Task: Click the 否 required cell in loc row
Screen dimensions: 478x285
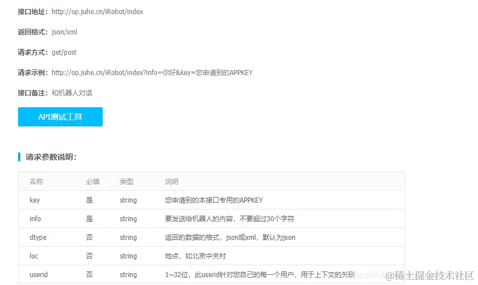Action: tap(89, 256)
